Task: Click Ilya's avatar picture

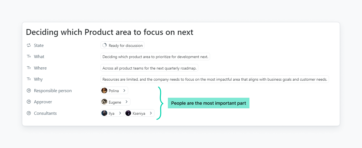Action: [104, 113]
